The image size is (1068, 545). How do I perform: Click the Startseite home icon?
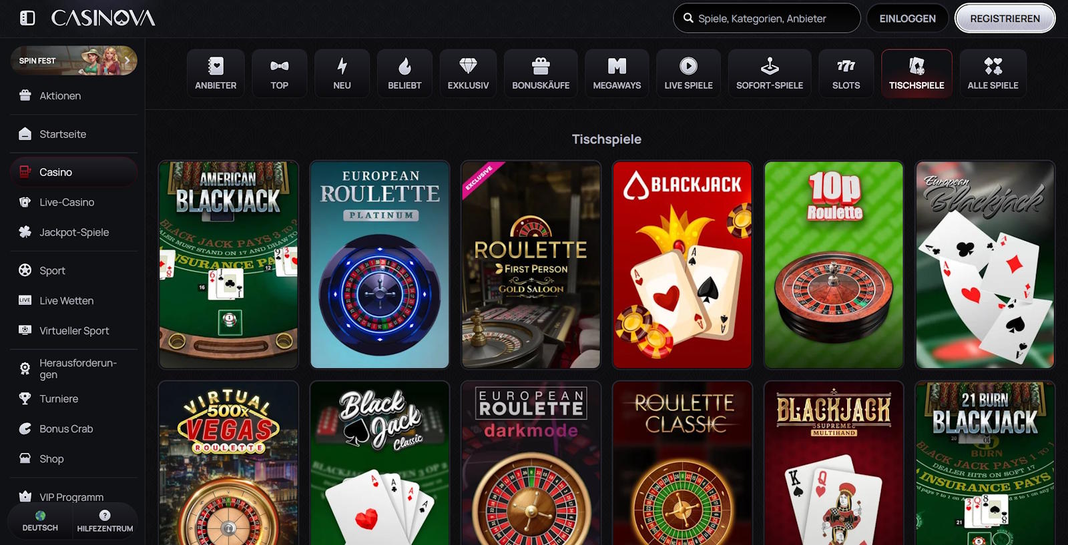point(25,133)
